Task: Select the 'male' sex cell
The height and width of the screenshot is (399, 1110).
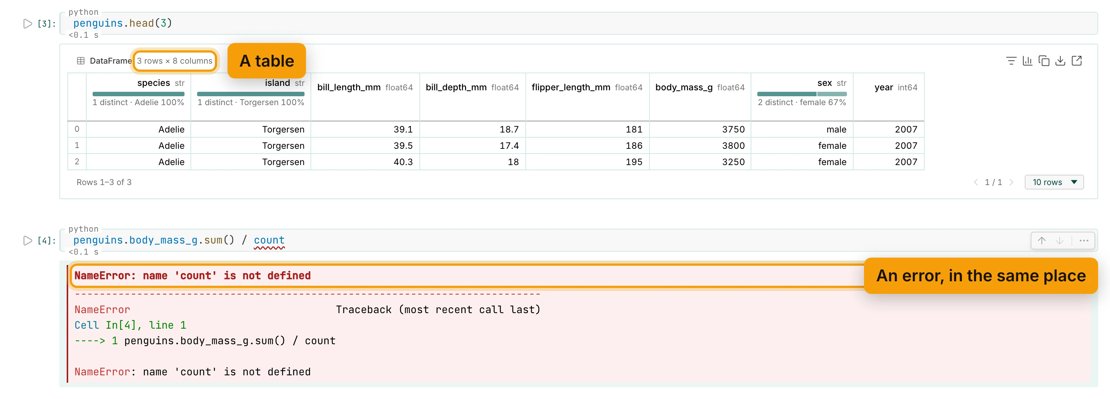Action: coord(801,129)
